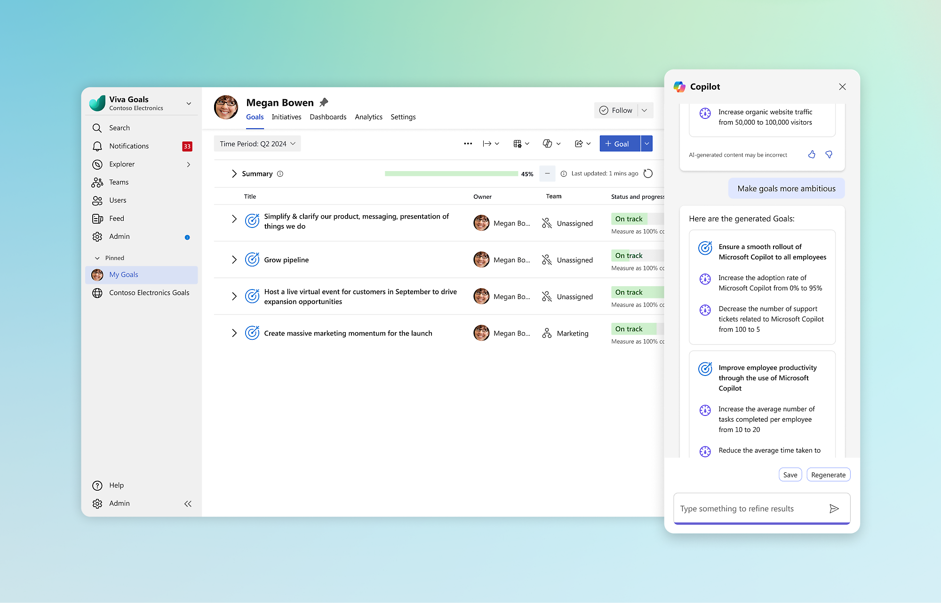This screenshot has width=941, height=603.
Task: Click the Regenerate button in Copilot
Action: click(827, 474)
